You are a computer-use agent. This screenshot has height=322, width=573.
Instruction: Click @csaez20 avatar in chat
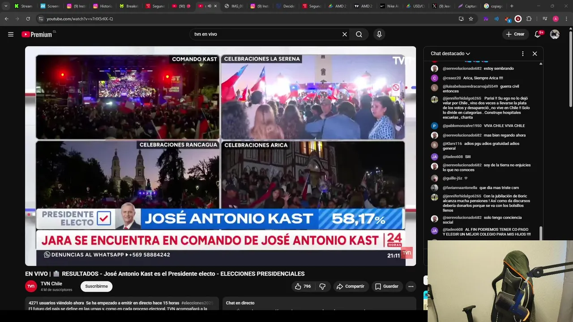point(434,78)
